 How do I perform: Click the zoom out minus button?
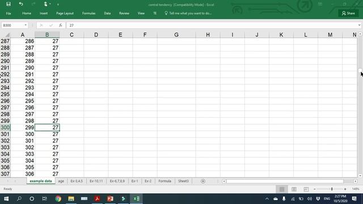click(315, 189)
